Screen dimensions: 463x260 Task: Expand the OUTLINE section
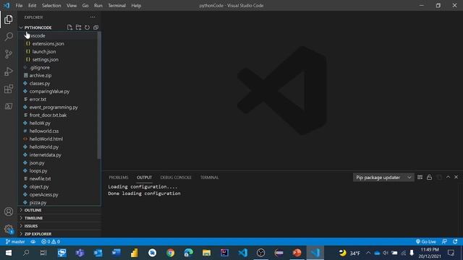coord(59,210)
